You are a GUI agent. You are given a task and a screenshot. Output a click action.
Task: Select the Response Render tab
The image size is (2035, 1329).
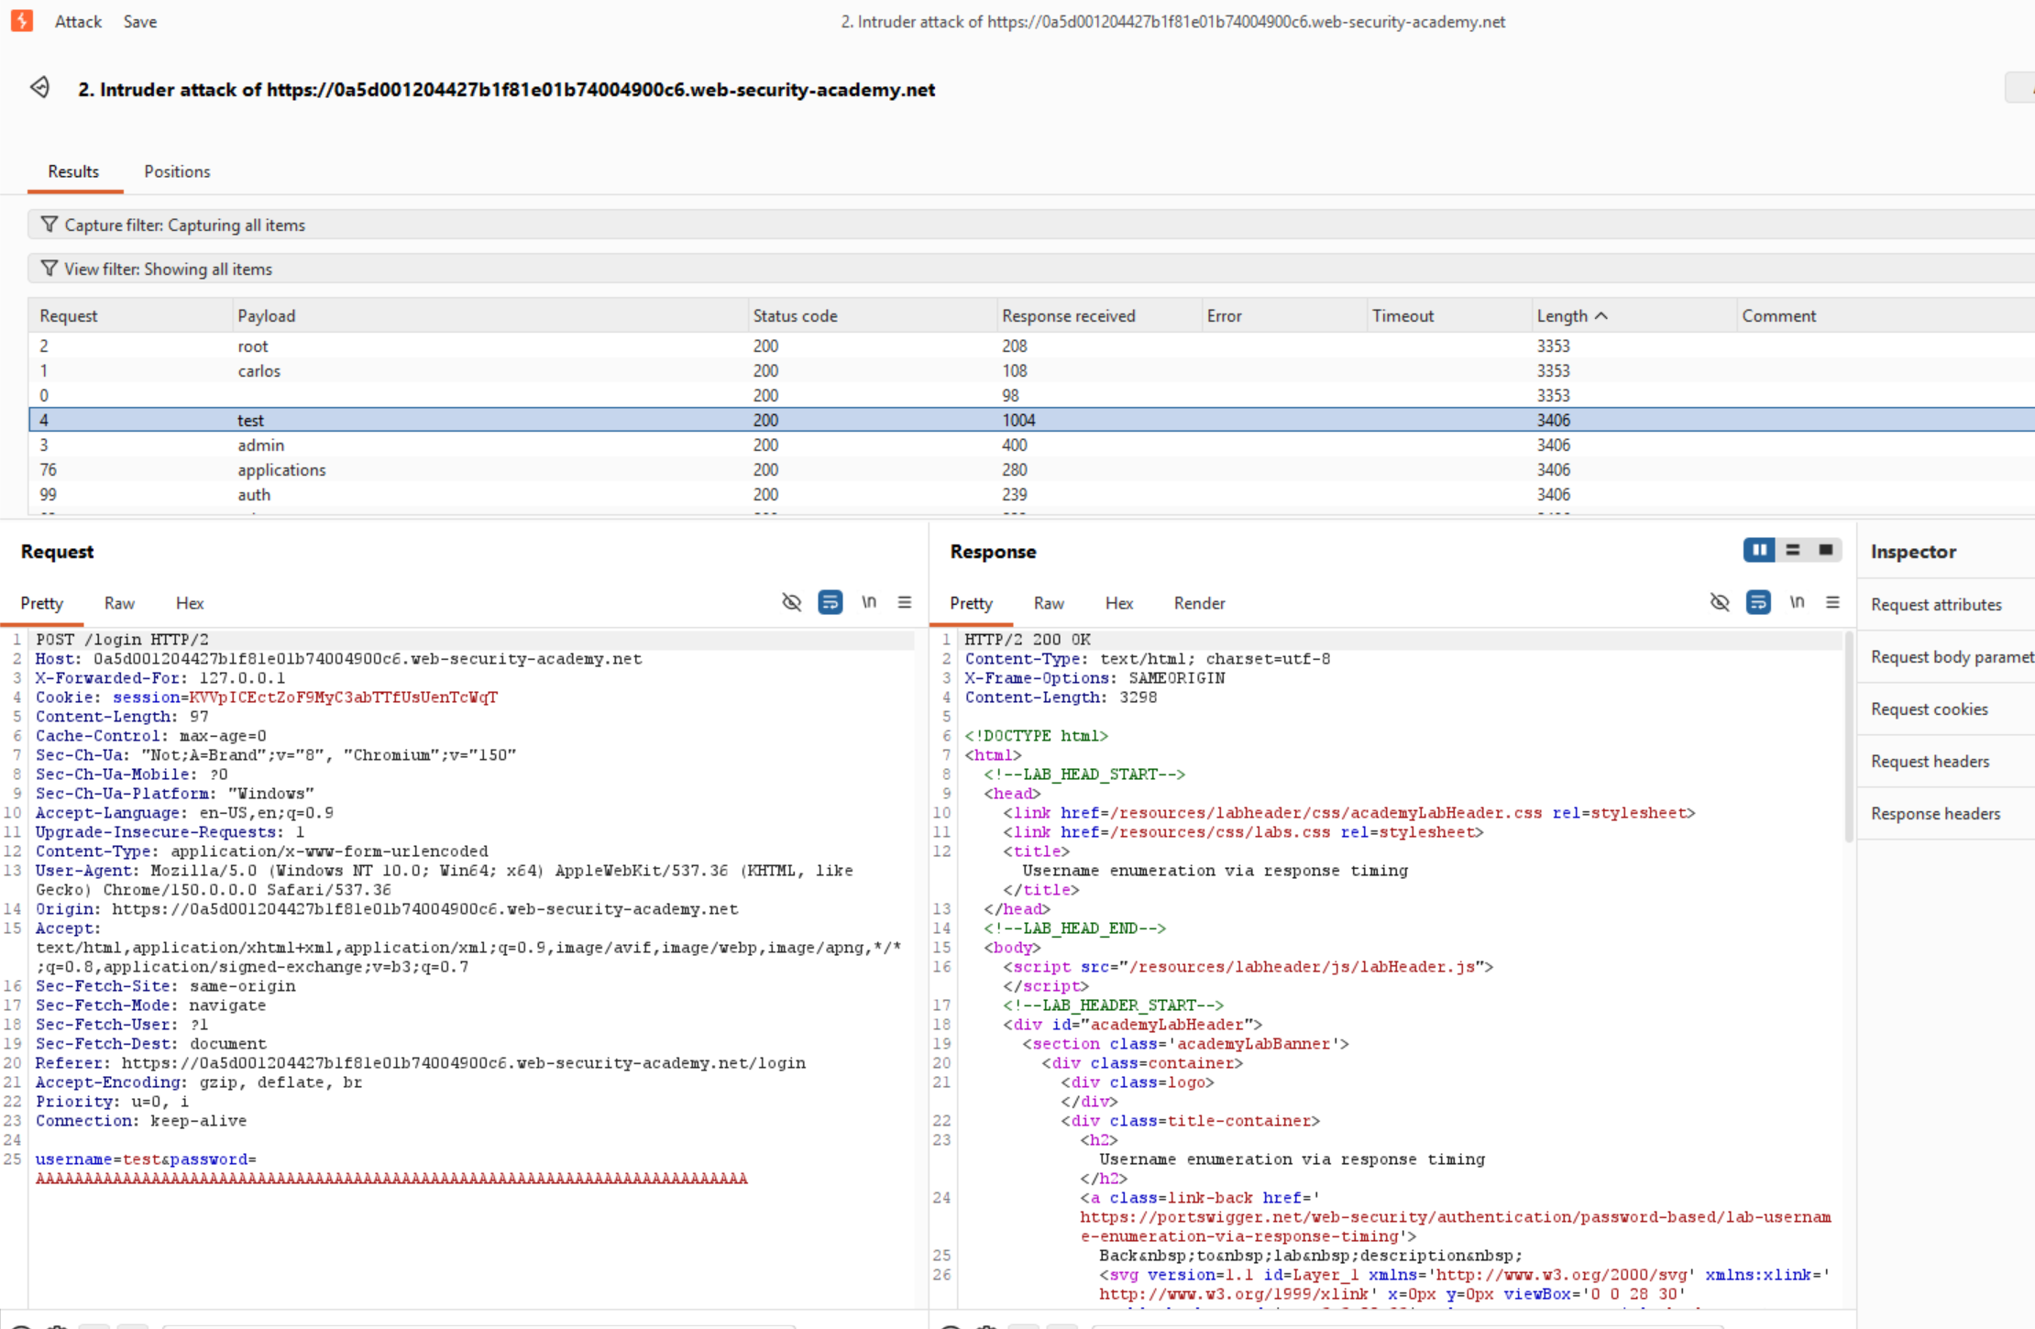click(x=1199, y=603)
